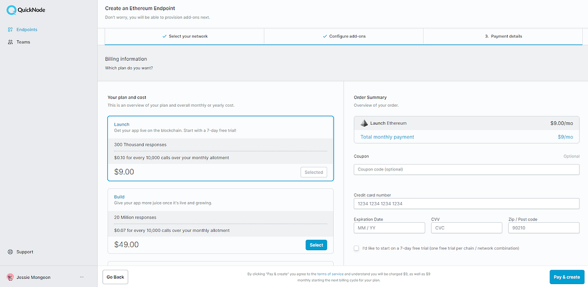Click the $0.10 per 10,000 calls row
This screenshot has height=287, width=588.
pyautogui.click(x=220, y=158)
